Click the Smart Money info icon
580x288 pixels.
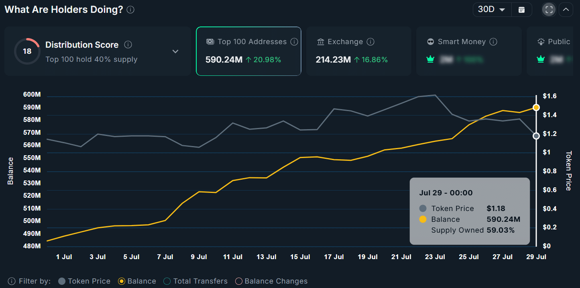point(494,42)
